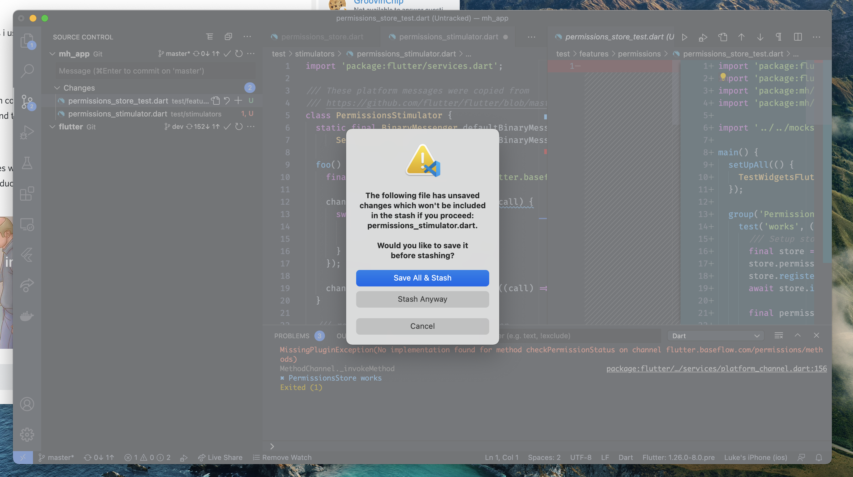Screen dimensions: 853x477
Task: Click the commit message input field
Action: [x=155, y=71]
